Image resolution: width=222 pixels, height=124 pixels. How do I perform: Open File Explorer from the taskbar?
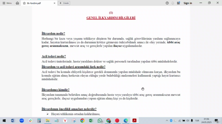[x=48, y=121]
